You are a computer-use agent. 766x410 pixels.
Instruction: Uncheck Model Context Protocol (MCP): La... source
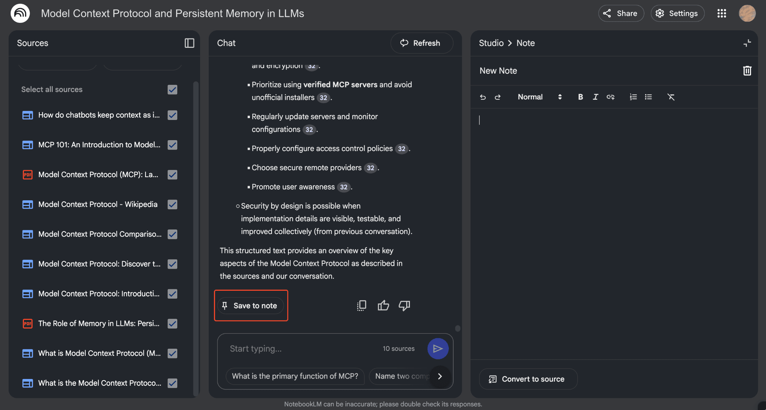172,175
